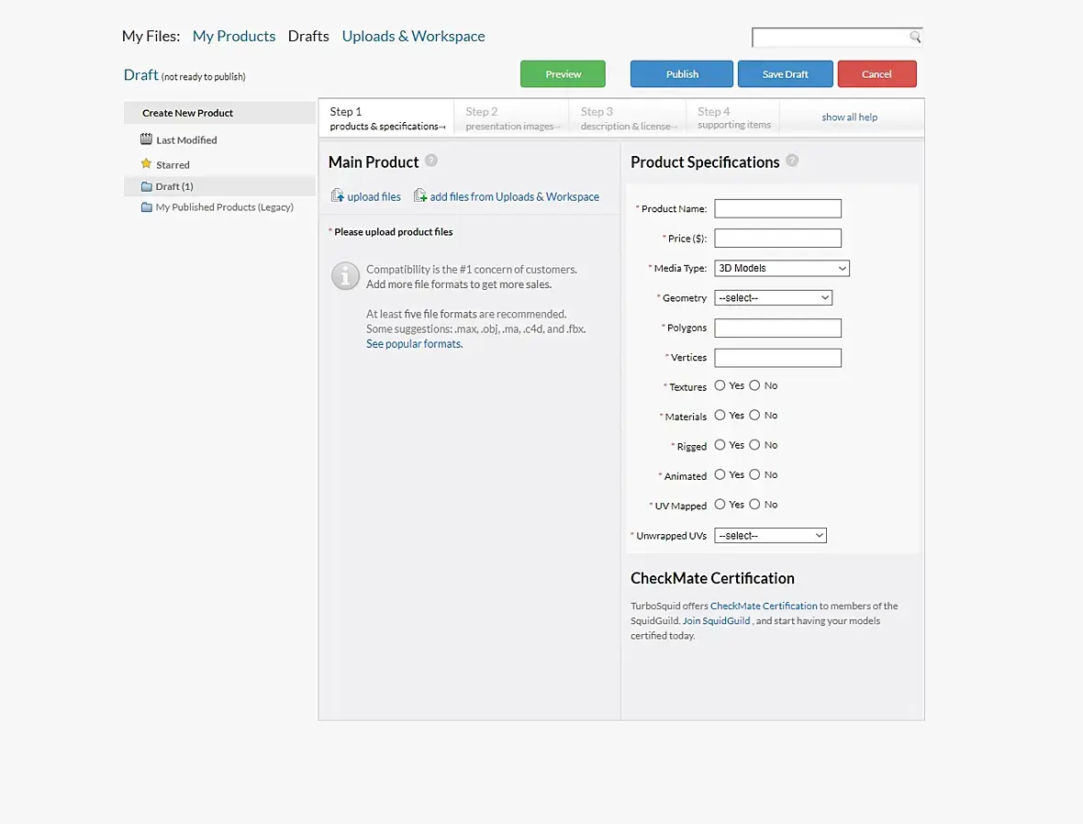Image resolution: width=1083 pixels, height=824 pixels.
Task: Click the Publish button
Action: click(x=682, y=74)
